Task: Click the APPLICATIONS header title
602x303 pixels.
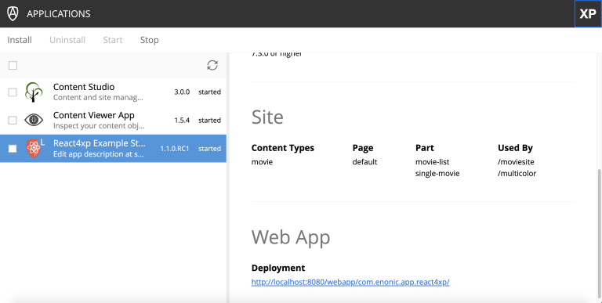Action: (x=58, y=14)
